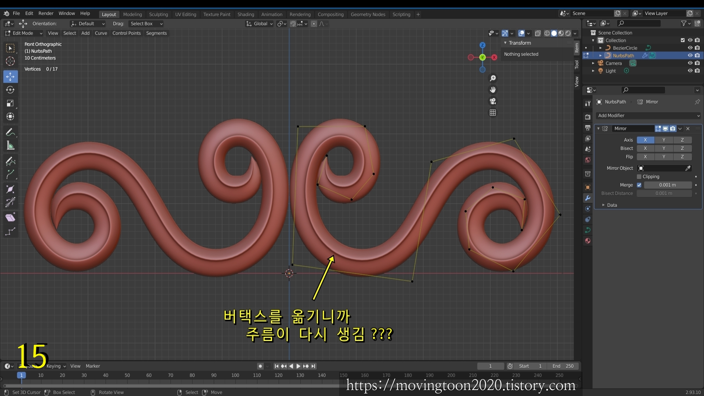Image resolution: width=704 pixels, height=396 pixels.
Task: Open the Edit Mode dropdown
Action: pyautogui.click(x=24, y=33)
